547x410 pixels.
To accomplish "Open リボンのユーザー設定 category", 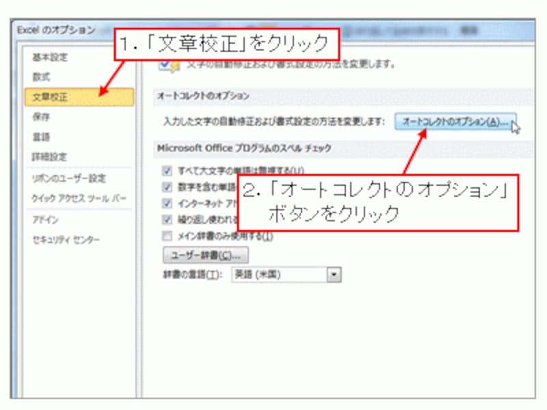I will click(68, 178).
